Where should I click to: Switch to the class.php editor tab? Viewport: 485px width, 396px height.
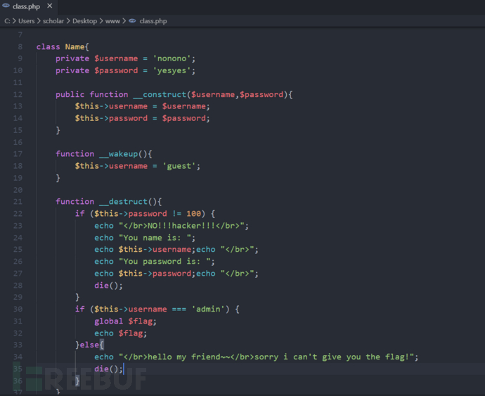click(x=26, y=6)
